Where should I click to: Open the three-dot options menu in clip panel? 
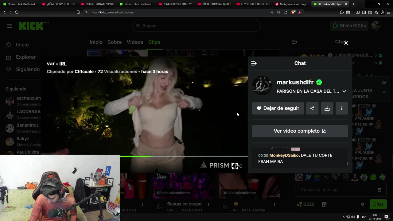coord(342,108)
